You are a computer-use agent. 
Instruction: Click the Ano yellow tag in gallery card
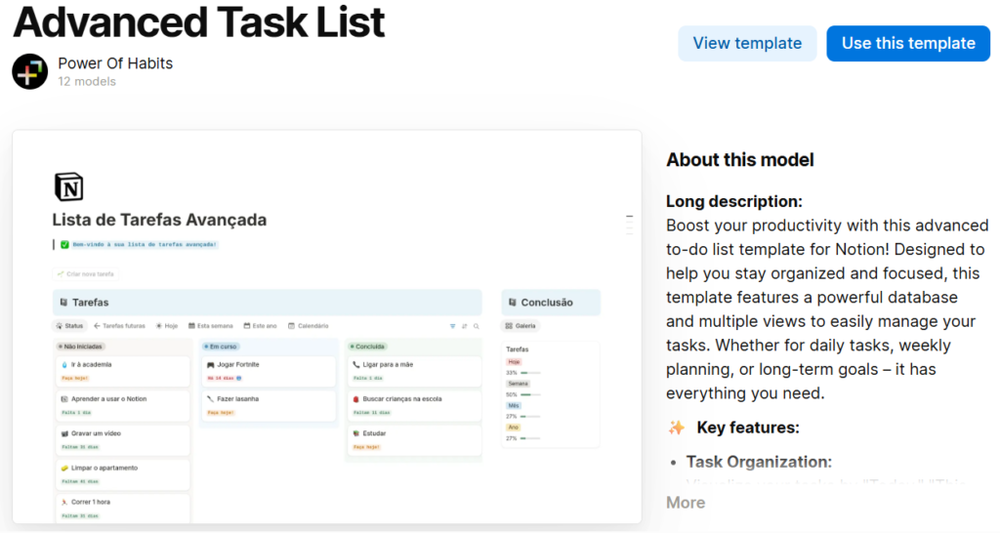tap(514, 428)
